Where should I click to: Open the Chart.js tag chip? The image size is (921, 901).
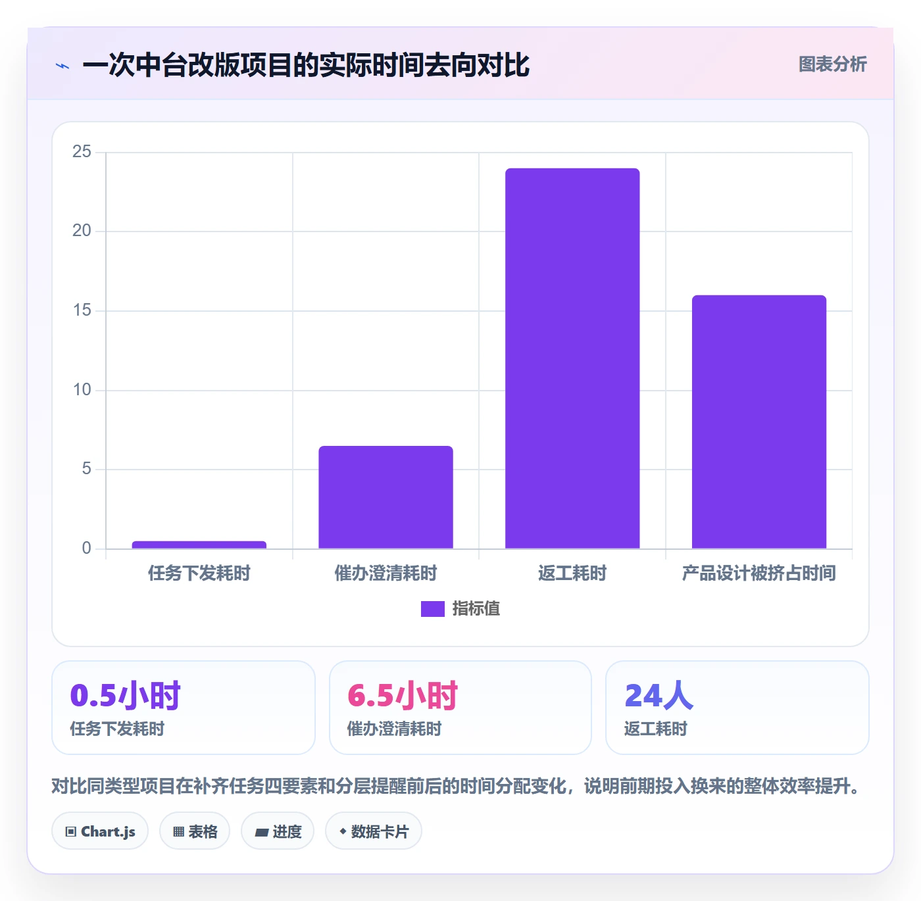100,831
